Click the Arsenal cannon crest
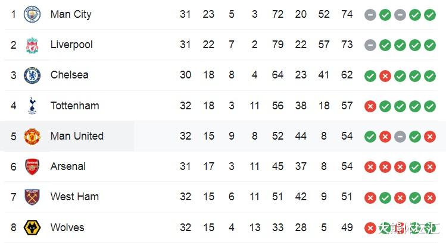446x243 pixels. [x=32, y=166]
